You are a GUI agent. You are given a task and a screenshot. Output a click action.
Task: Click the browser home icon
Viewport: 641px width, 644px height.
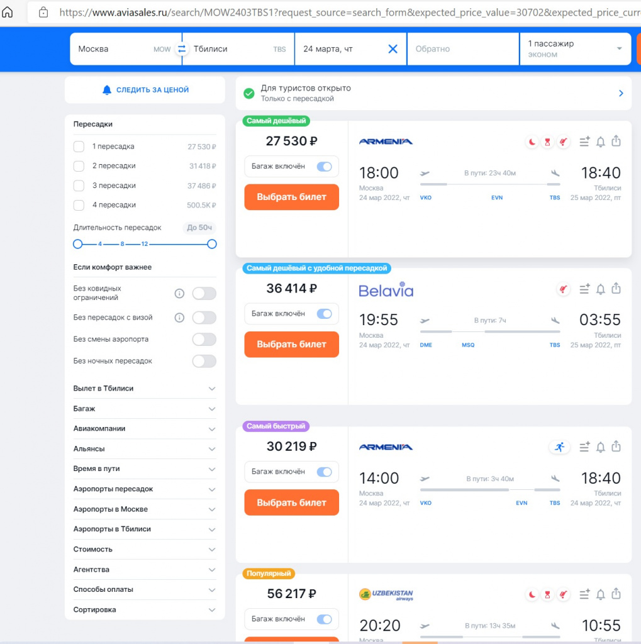[8, 13]
